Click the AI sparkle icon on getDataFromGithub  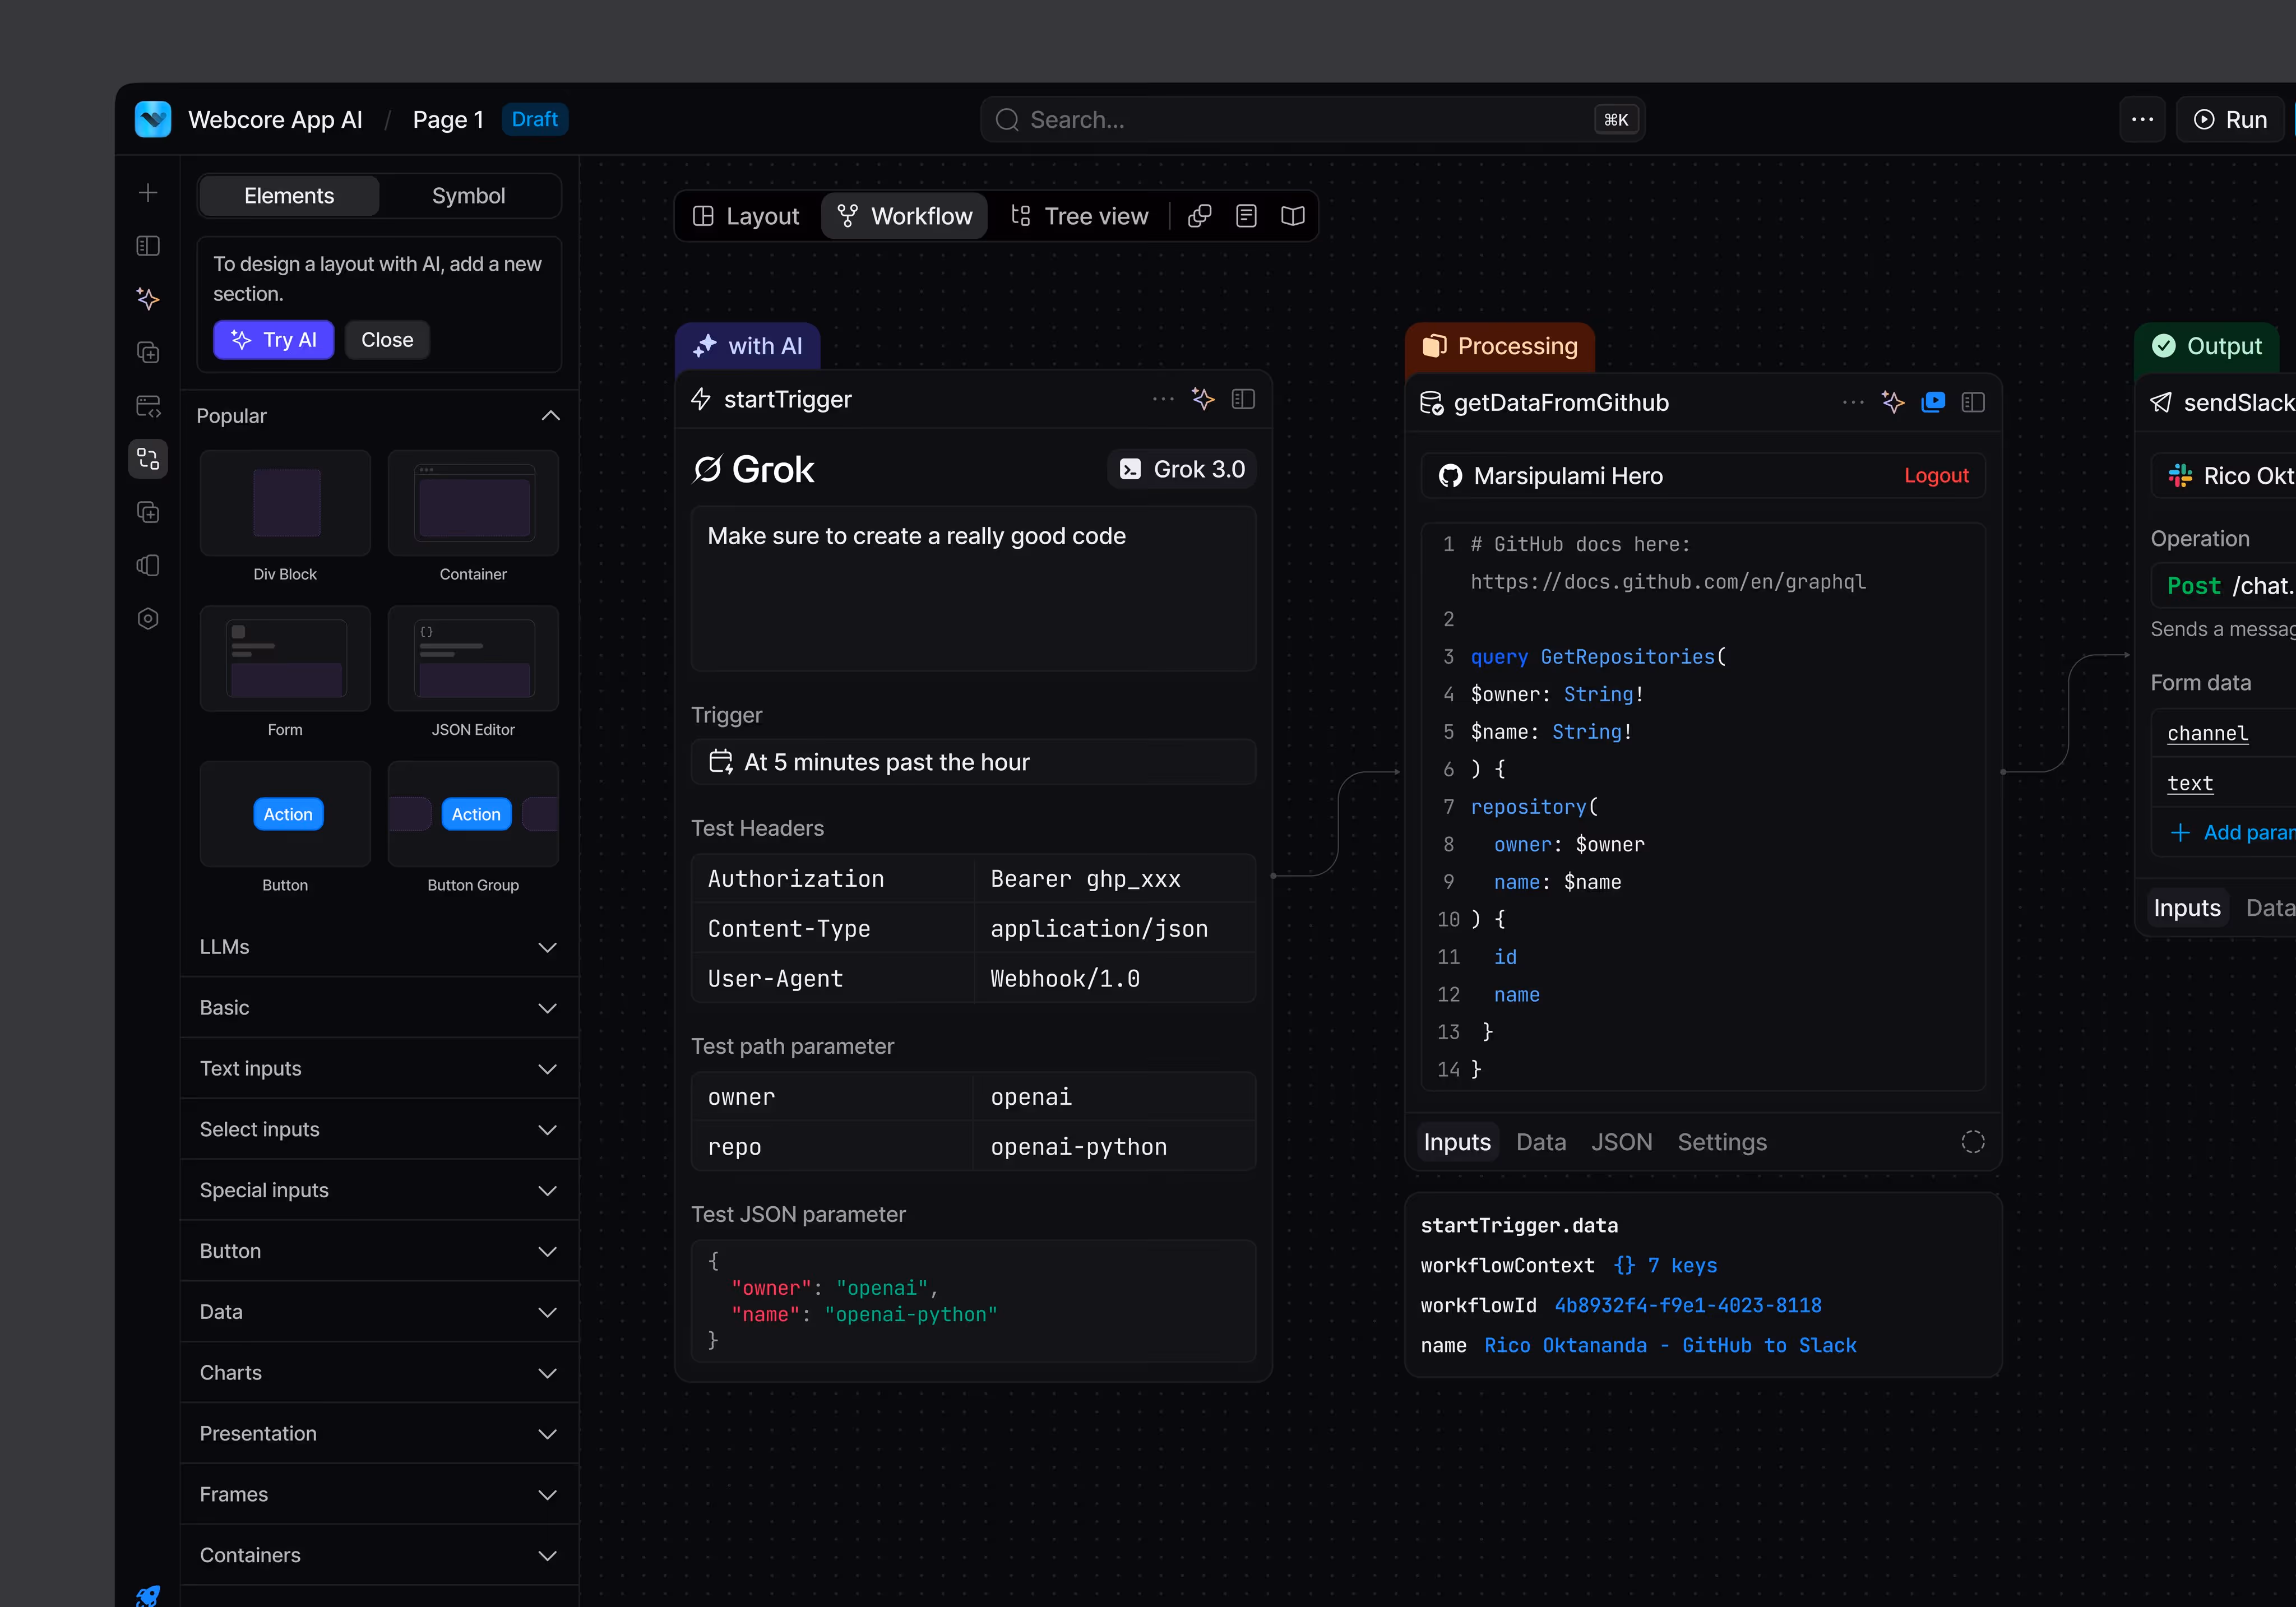coord(1893,402)
